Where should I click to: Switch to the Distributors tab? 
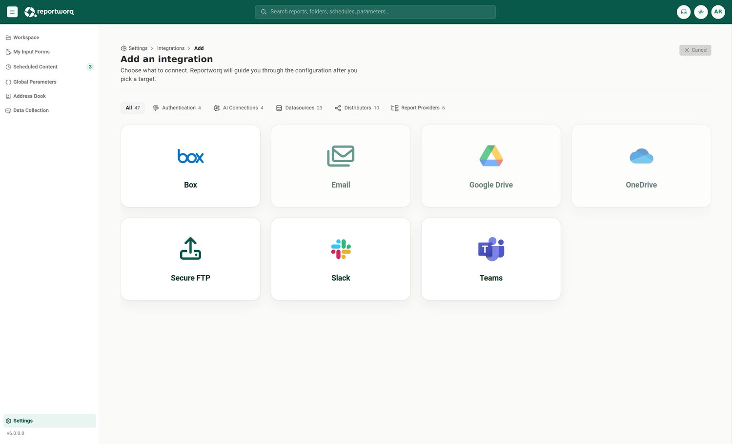coord(357,108)
